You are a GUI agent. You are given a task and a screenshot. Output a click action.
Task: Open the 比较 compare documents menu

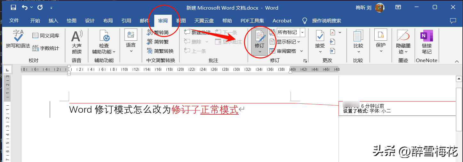[358, 42]
